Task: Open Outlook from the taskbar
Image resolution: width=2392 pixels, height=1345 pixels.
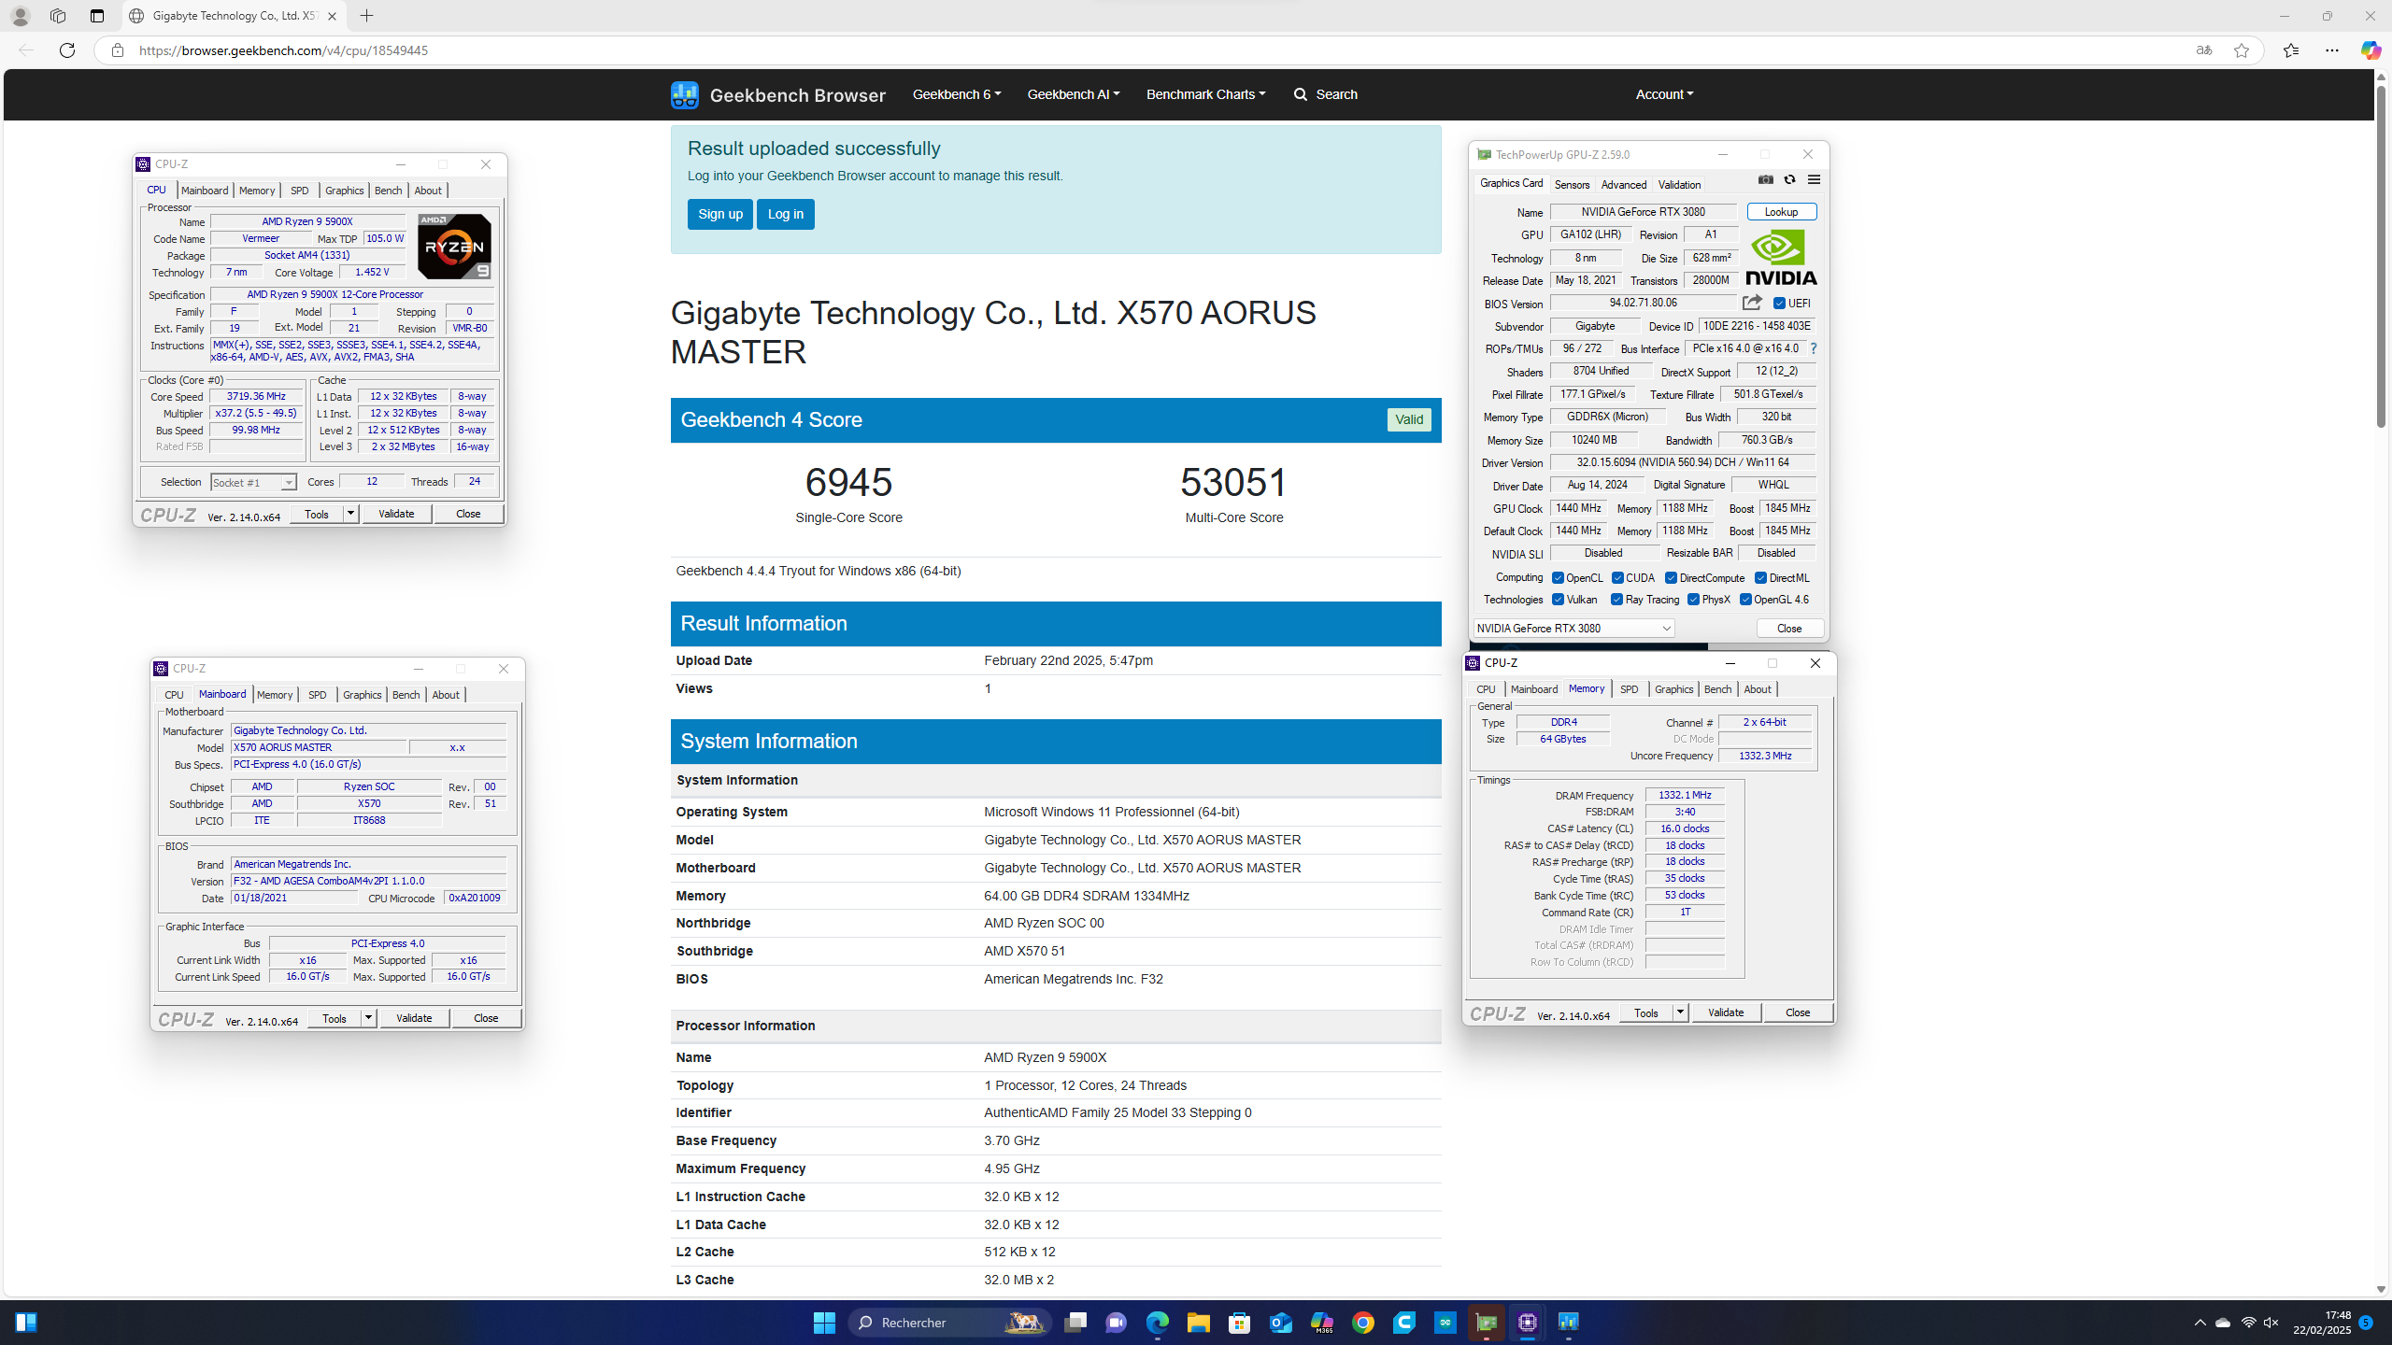Action: click(1280, 1323)
